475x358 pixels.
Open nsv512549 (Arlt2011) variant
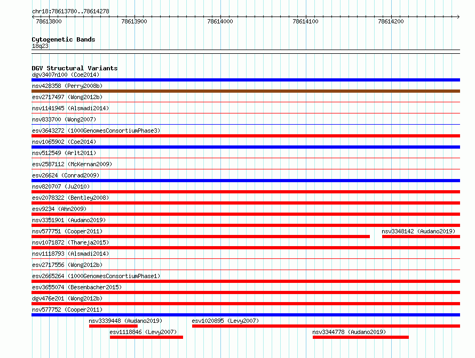pos(64,153)
